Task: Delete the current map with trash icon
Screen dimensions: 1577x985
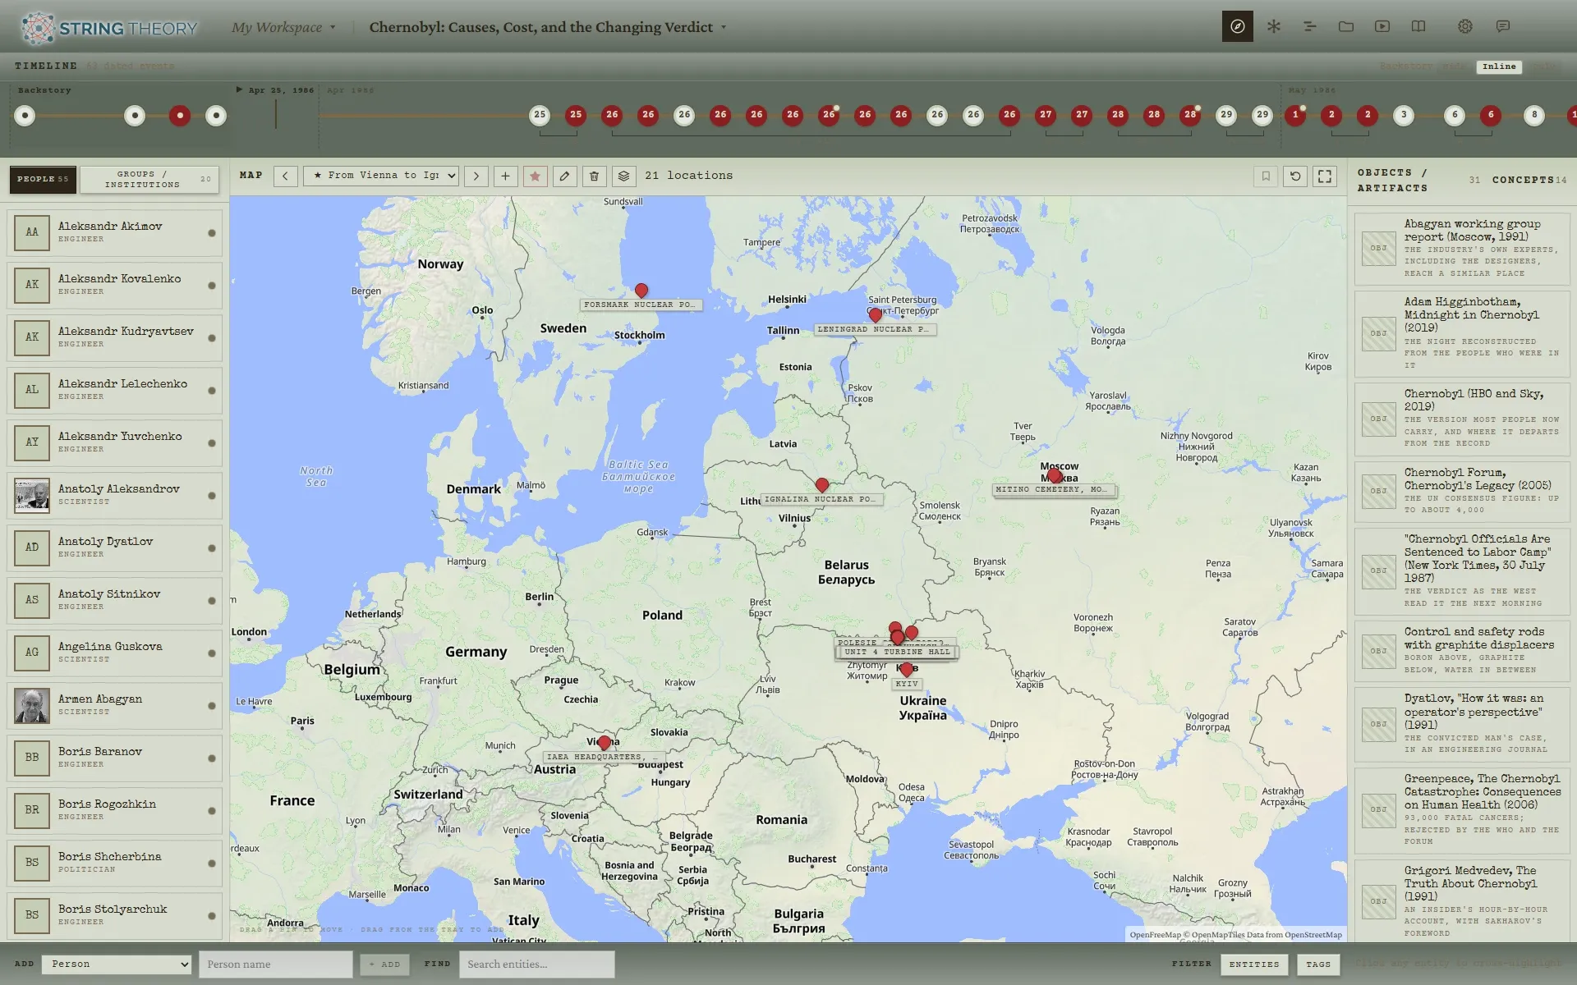Action: (595, 176)
